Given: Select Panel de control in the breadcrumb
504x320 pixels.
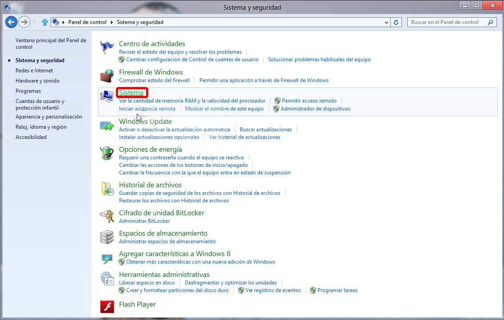Looking at the screenshot, I should [87, 22].
